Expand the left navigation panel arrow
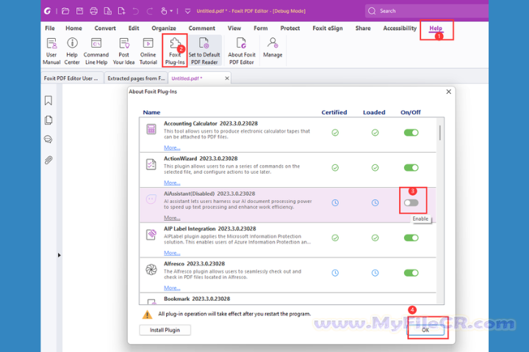This screenshot has height=352, width=529. point(59,255)
